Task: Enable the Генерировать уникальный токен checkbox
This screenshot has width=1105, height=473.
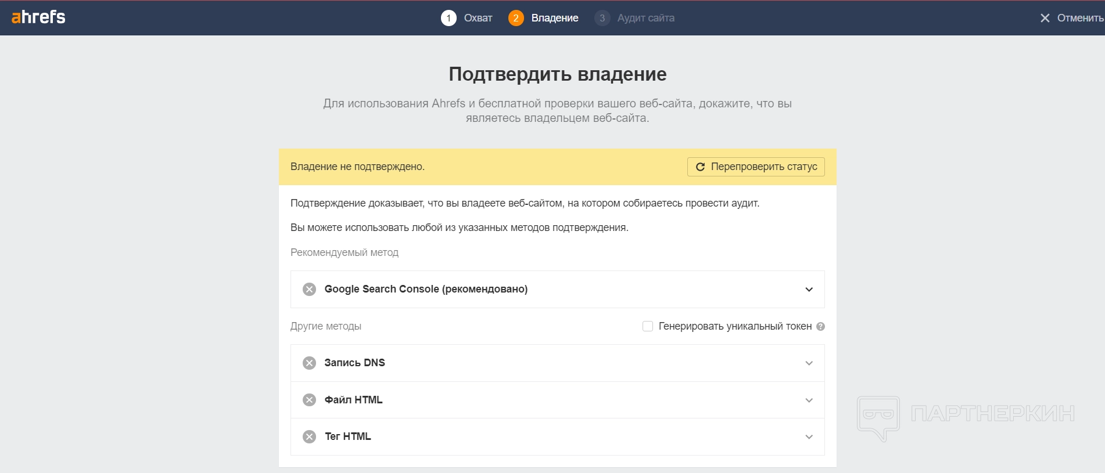Action: click(648, 326)
